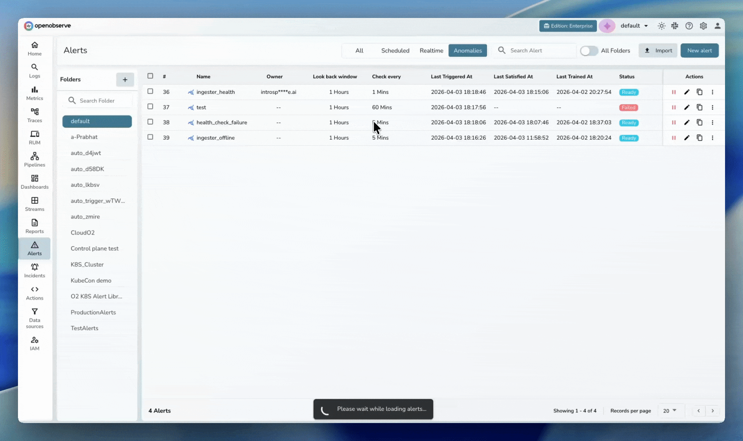Enable the All Folders toggle
The width and height of the screenshot is (743, 441).
(x=589, y=51)
